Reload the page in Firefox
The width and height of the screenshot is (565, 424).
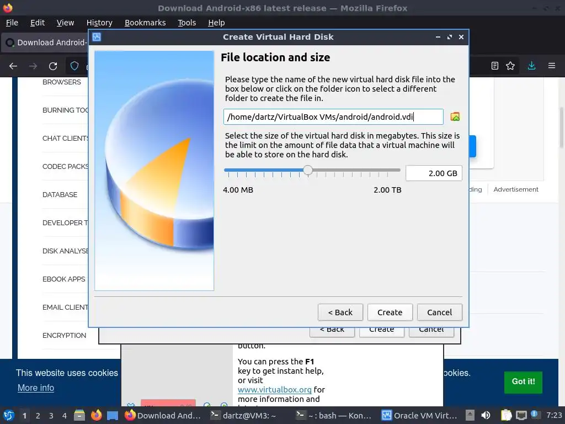pos(53,66)
